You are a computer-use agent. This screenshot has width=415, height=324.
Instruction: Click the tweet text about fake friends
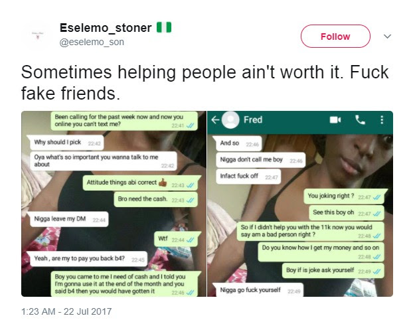tap(205, 82)
